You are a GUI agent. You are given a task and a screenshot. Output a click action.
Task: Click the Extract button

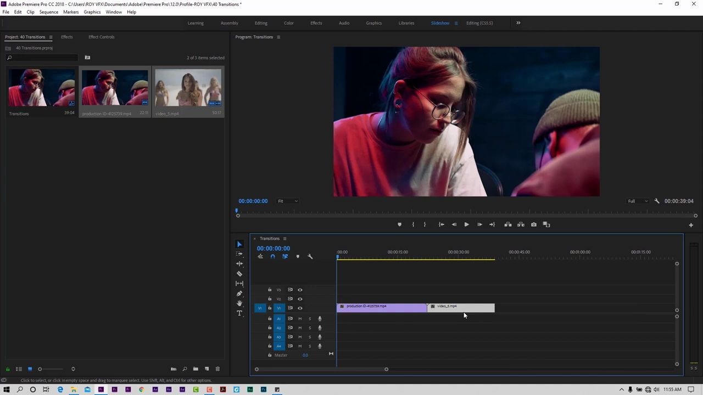(x=521, y=224)
